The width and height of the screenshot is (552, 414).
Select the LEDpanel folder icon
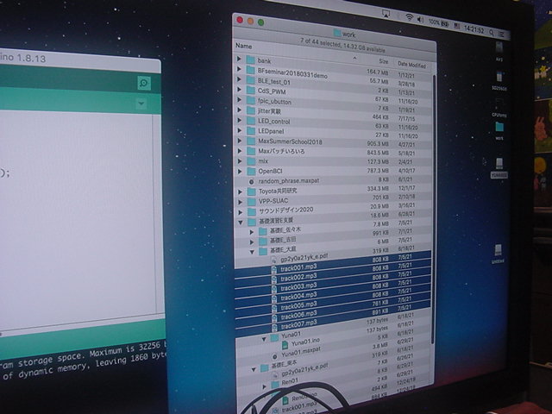click(251, 131)
